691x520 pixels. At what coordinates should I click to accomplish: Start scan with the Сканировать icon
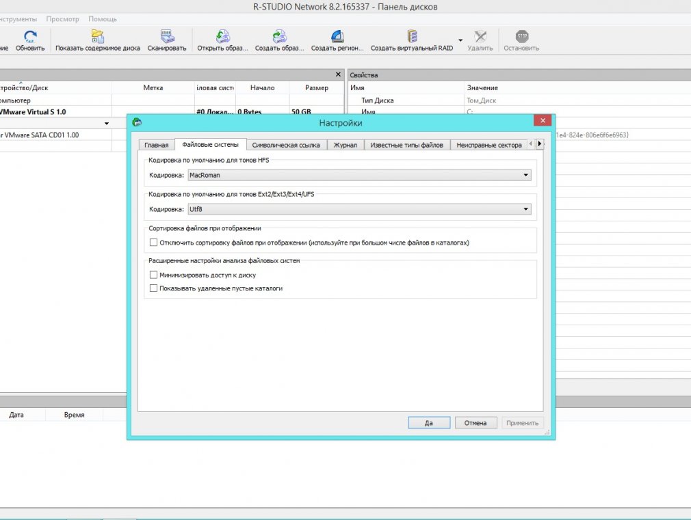167,36
